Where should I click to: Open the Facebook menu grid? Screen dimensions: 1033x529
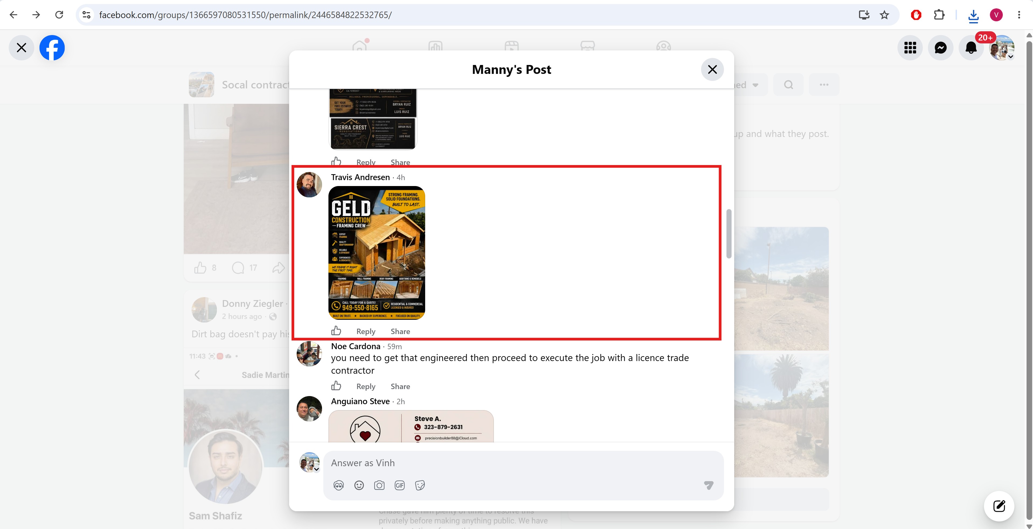point(910,48)
